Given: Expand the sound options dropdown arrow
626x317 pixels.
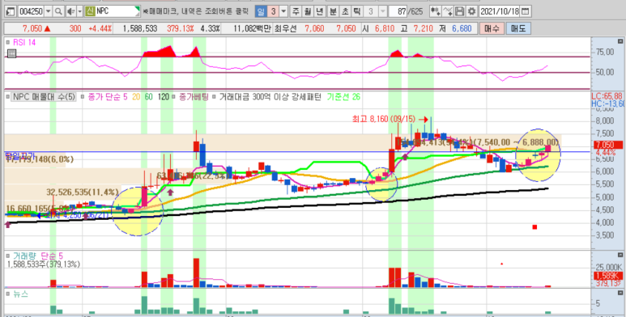Looking at the screenshot, I should click(79, 11).
